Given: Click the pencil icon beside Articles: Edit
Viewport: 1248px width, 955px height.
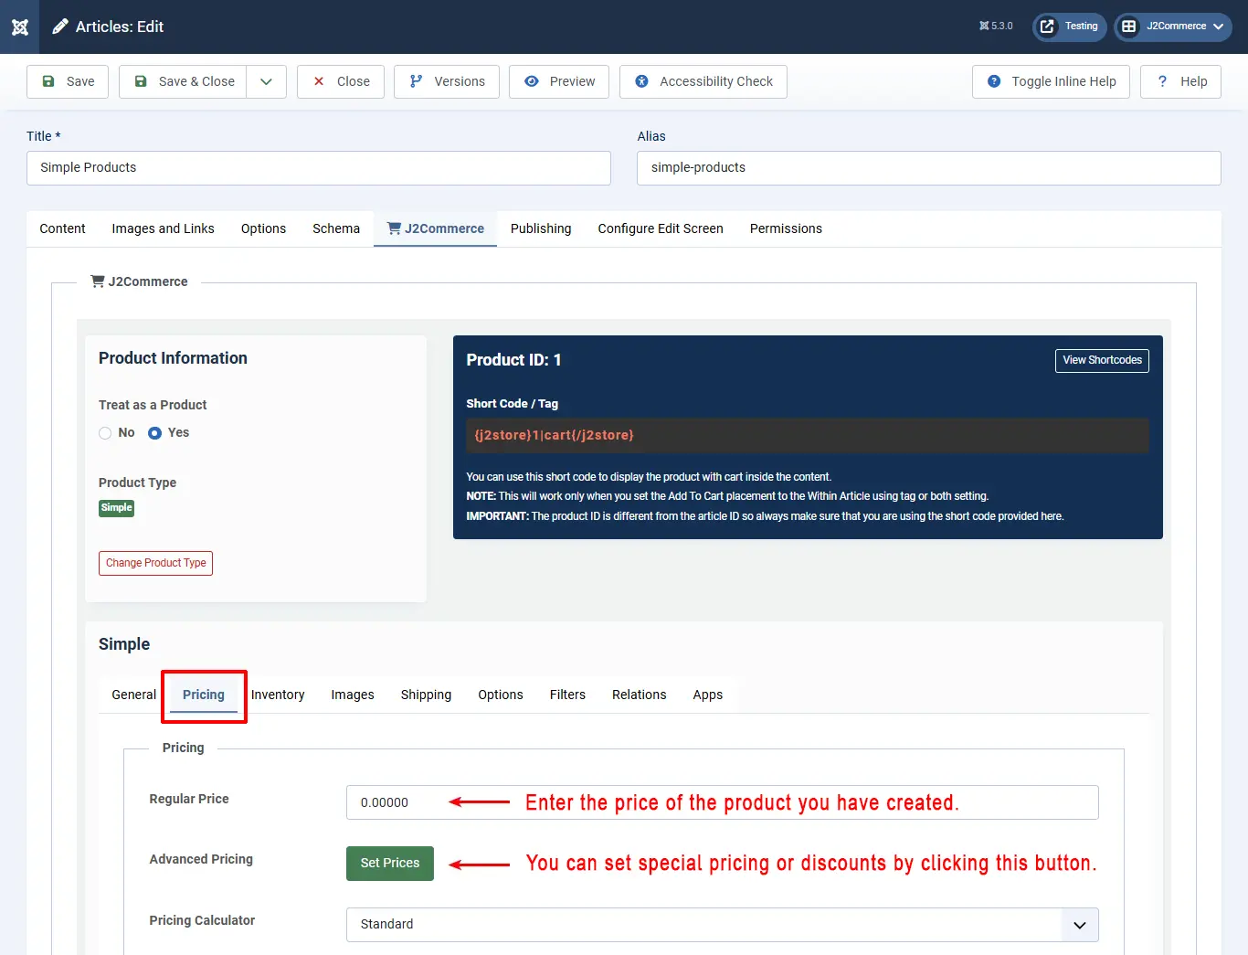Looking at the screenshot, I should [60, 27].
